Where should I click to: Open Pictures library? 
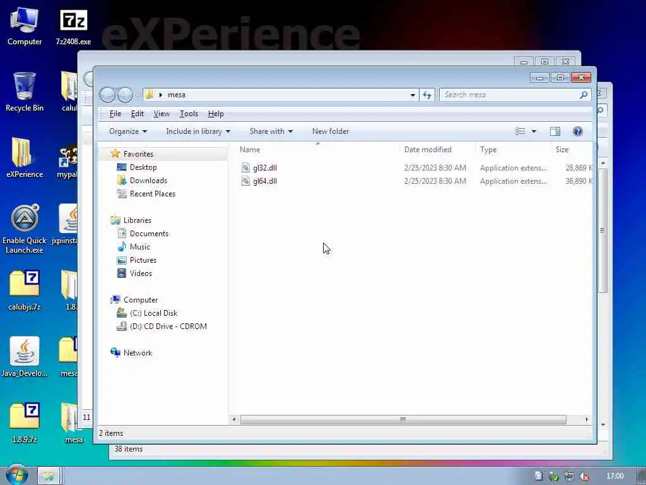point(143,260)
